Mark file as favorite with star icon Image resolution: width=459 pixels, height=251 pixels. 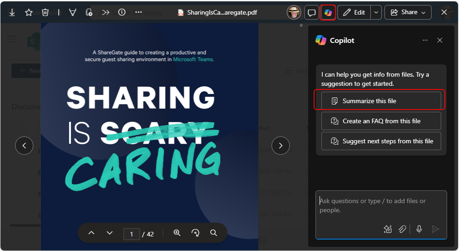pyautogui.click(x=29, y=12)
